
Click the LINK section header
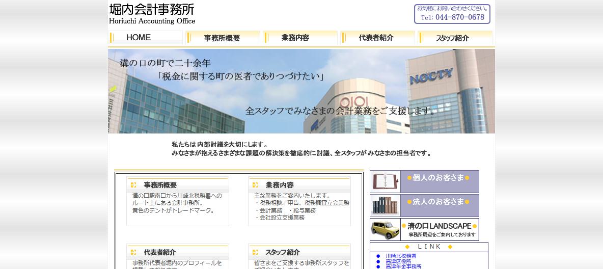[429, 247]
